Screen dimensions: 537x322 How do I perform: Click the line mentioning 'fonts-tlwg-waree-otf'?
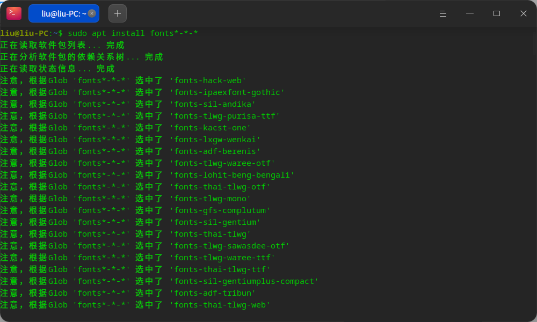(137, 163)
